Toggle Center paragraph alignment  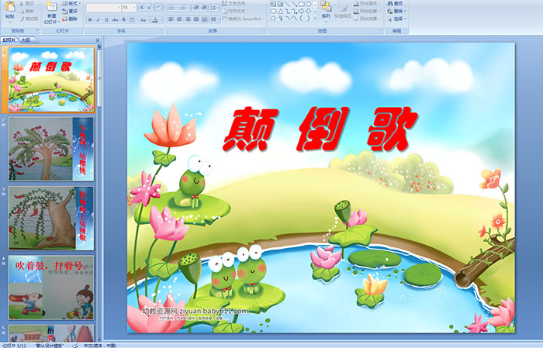coord(179,19)
